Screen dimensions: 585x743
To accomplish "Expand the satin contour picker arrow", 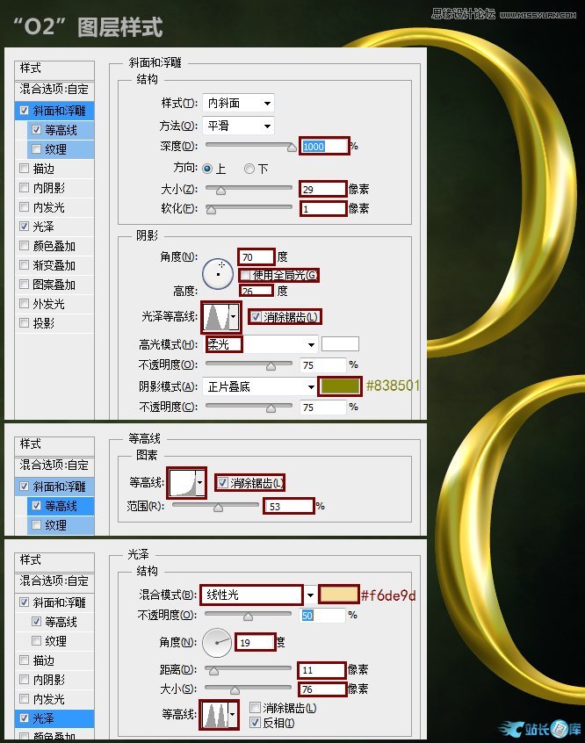I will click(x=232, y=714).
